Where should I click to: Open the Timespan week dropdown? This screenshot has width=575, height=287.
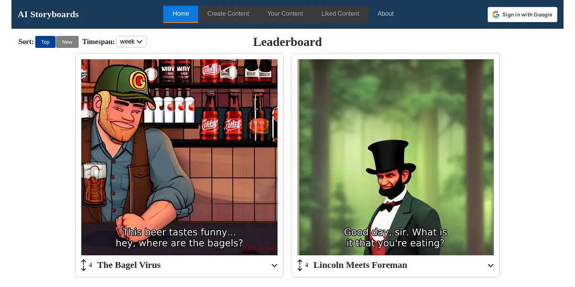[x=131, y=42]
